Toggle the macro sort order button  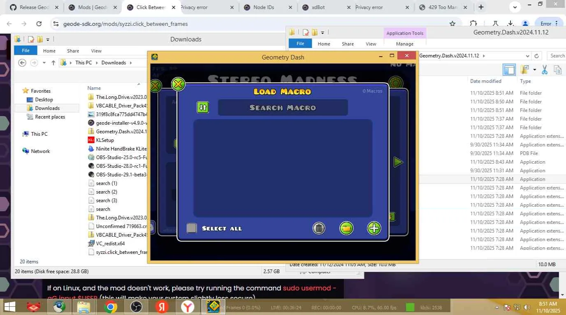point(203,107)
